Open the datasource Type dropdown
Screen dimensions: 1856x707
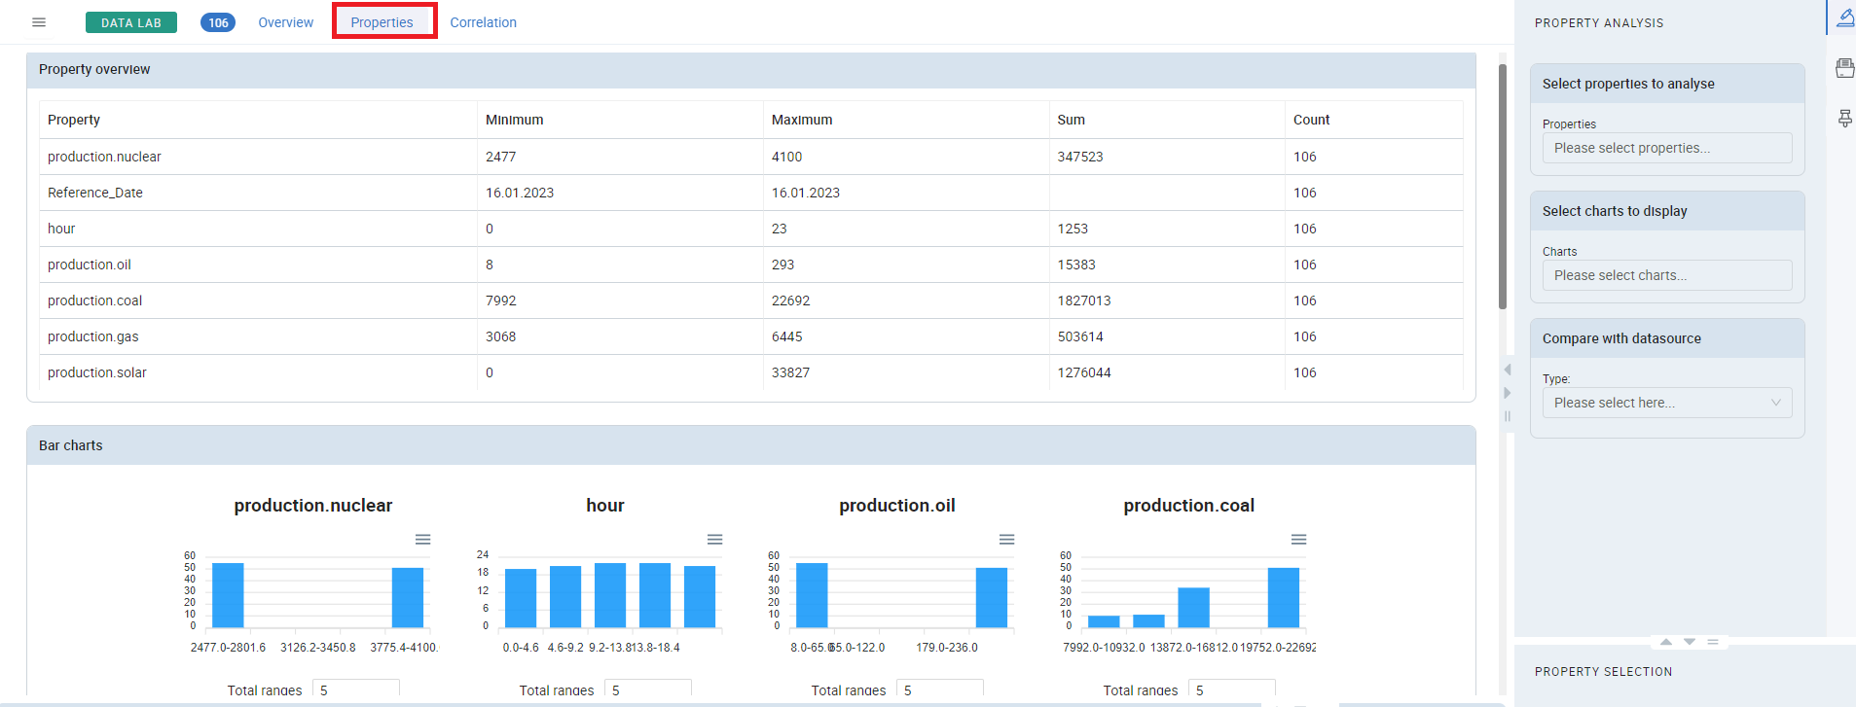click(1667, 403)
